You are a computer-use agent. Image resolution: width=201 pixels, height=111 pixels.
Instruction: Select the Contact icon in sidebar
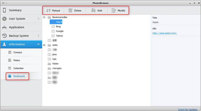click(10, 52)
